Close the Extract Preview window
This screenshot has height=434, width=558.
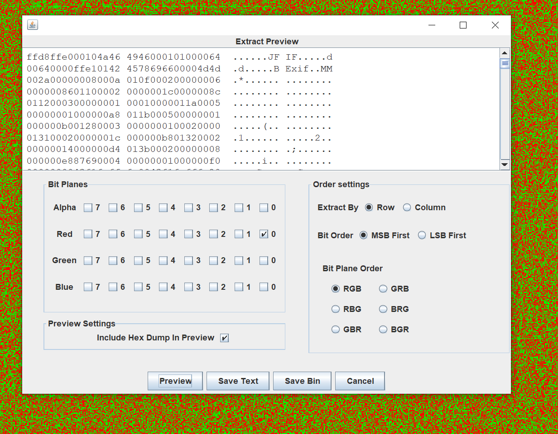(495, 25)
